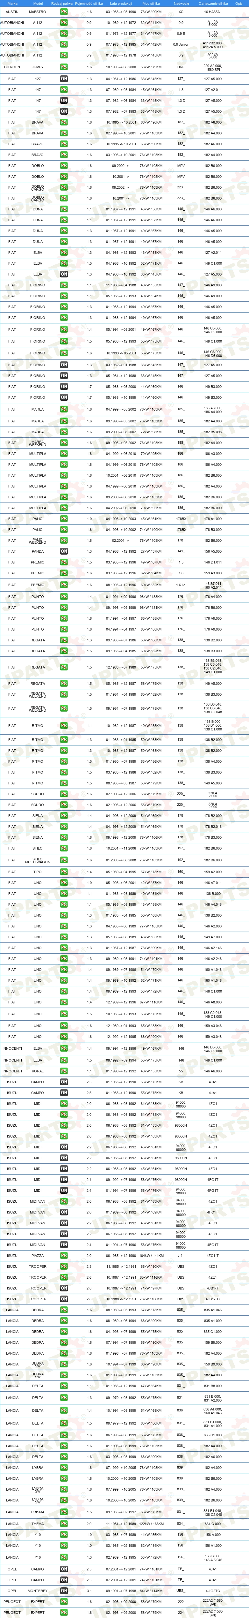Click the JUMPY model cell
This screenshot has height=1618, width=249.
tap(38, 67)
